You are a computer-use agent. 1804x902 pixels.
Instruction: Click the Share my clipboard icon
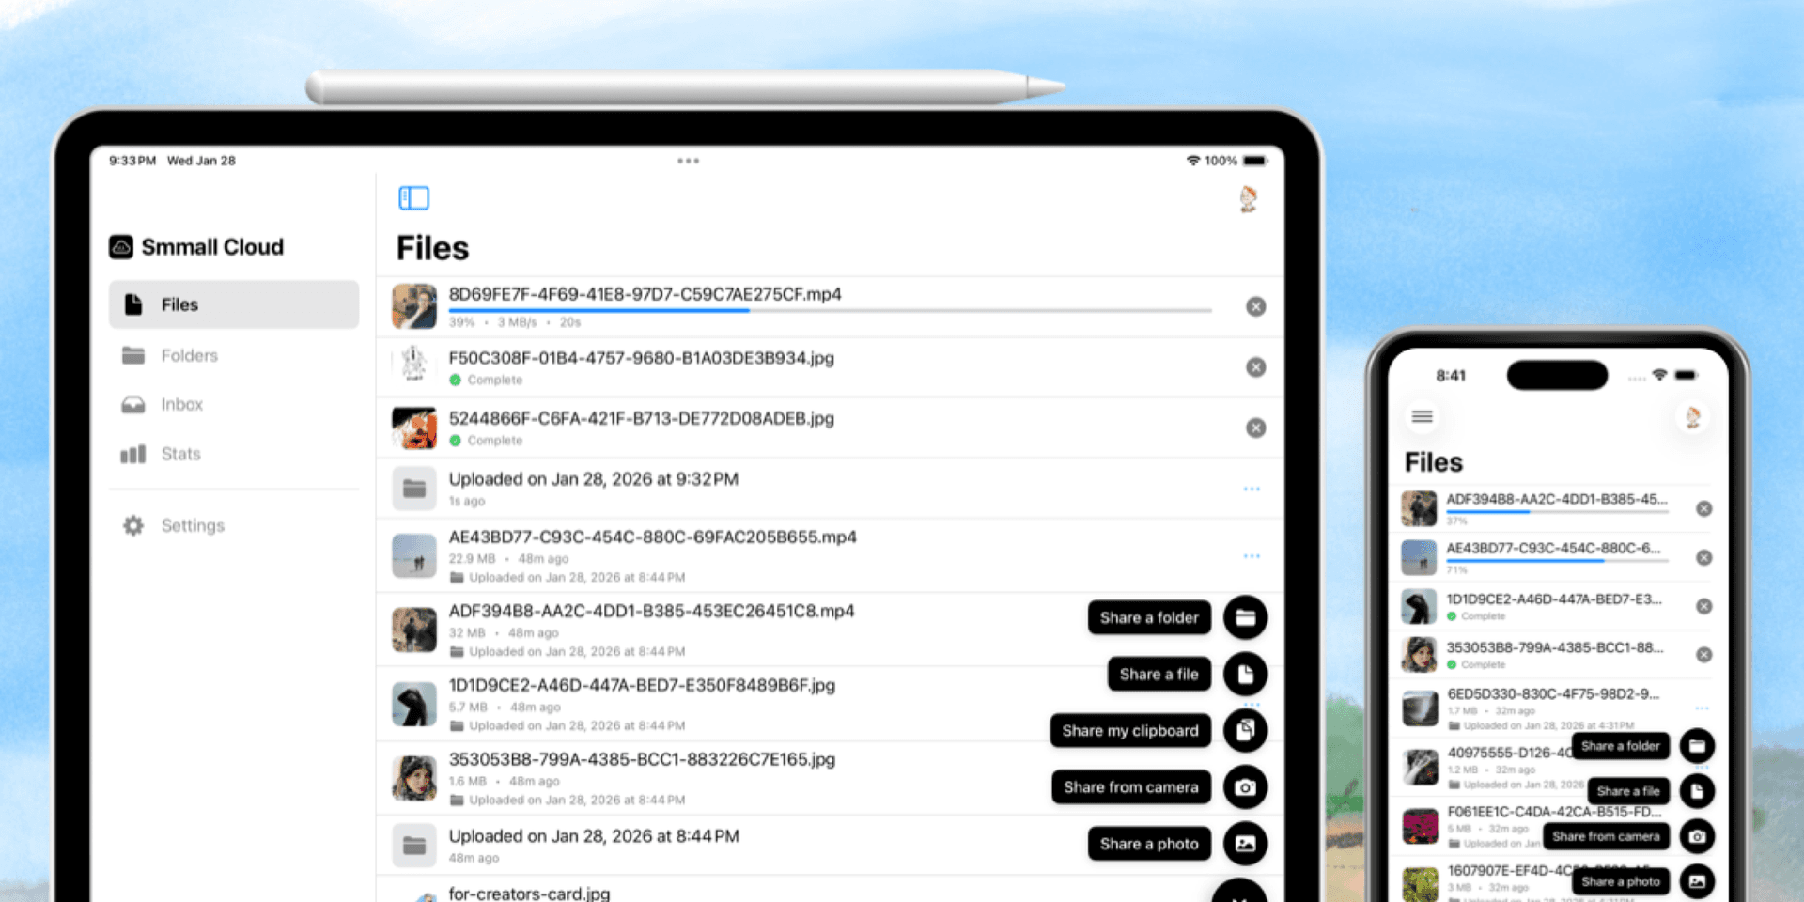[x=1245, y=730]
